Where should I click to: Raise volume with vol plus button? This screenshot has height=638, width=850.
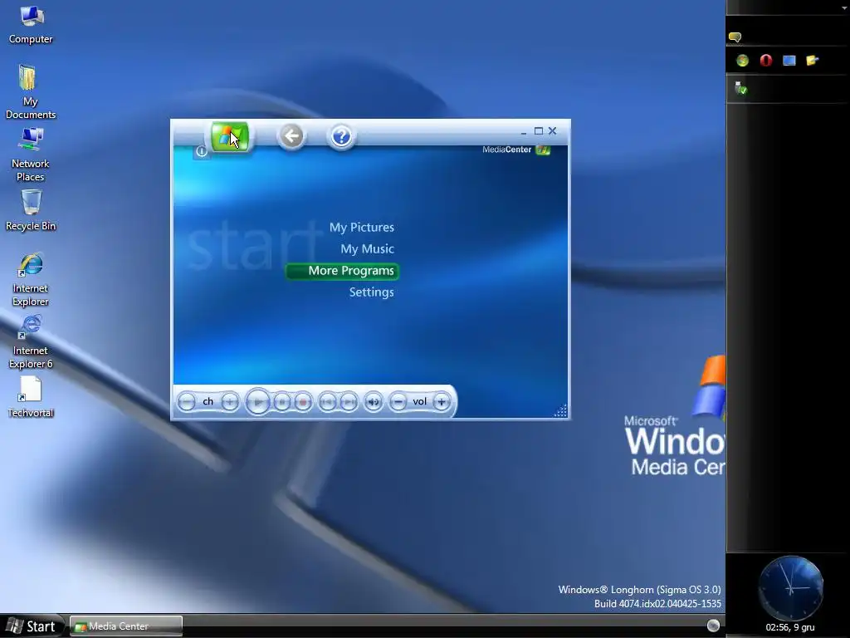click(x=442, y=402)
